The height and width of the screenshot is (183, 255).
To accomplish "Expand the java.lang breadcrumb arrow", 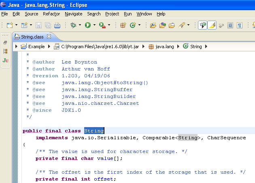I will (x=178, y=47).
